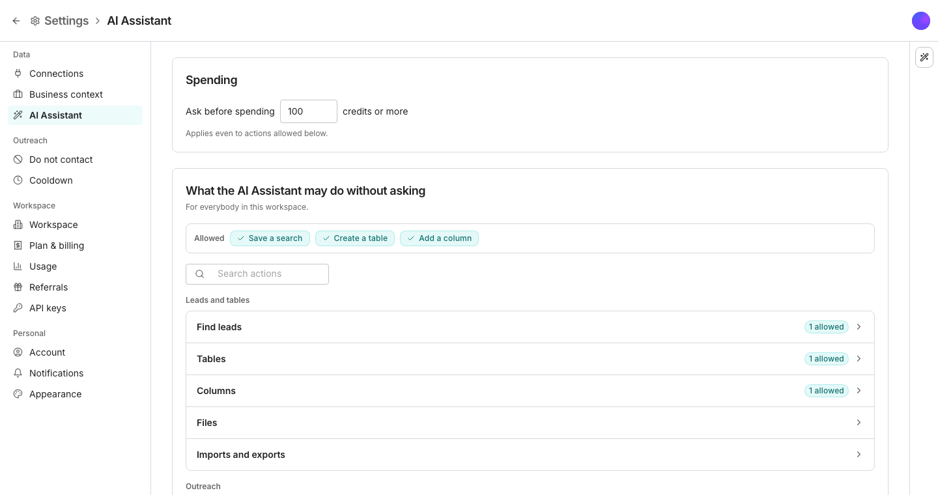Click the Do not contact icon

pos(18,160)
